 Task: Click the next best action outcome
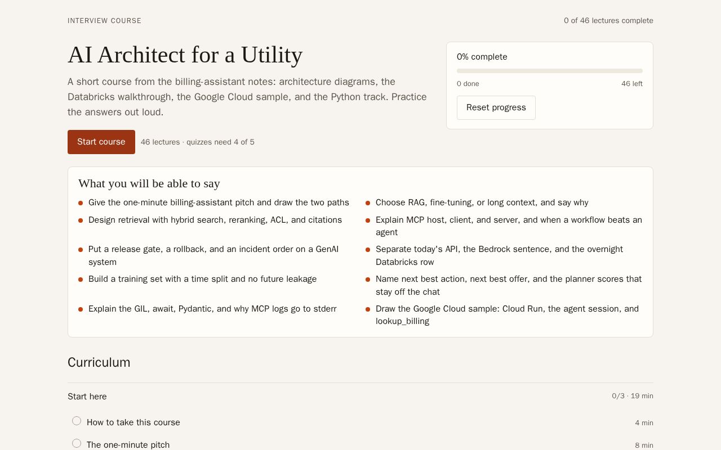[x=509, y=285]
